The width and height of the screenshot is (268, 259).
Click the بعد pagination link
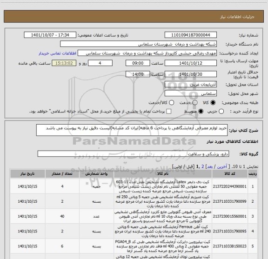(x=210, y=166)
